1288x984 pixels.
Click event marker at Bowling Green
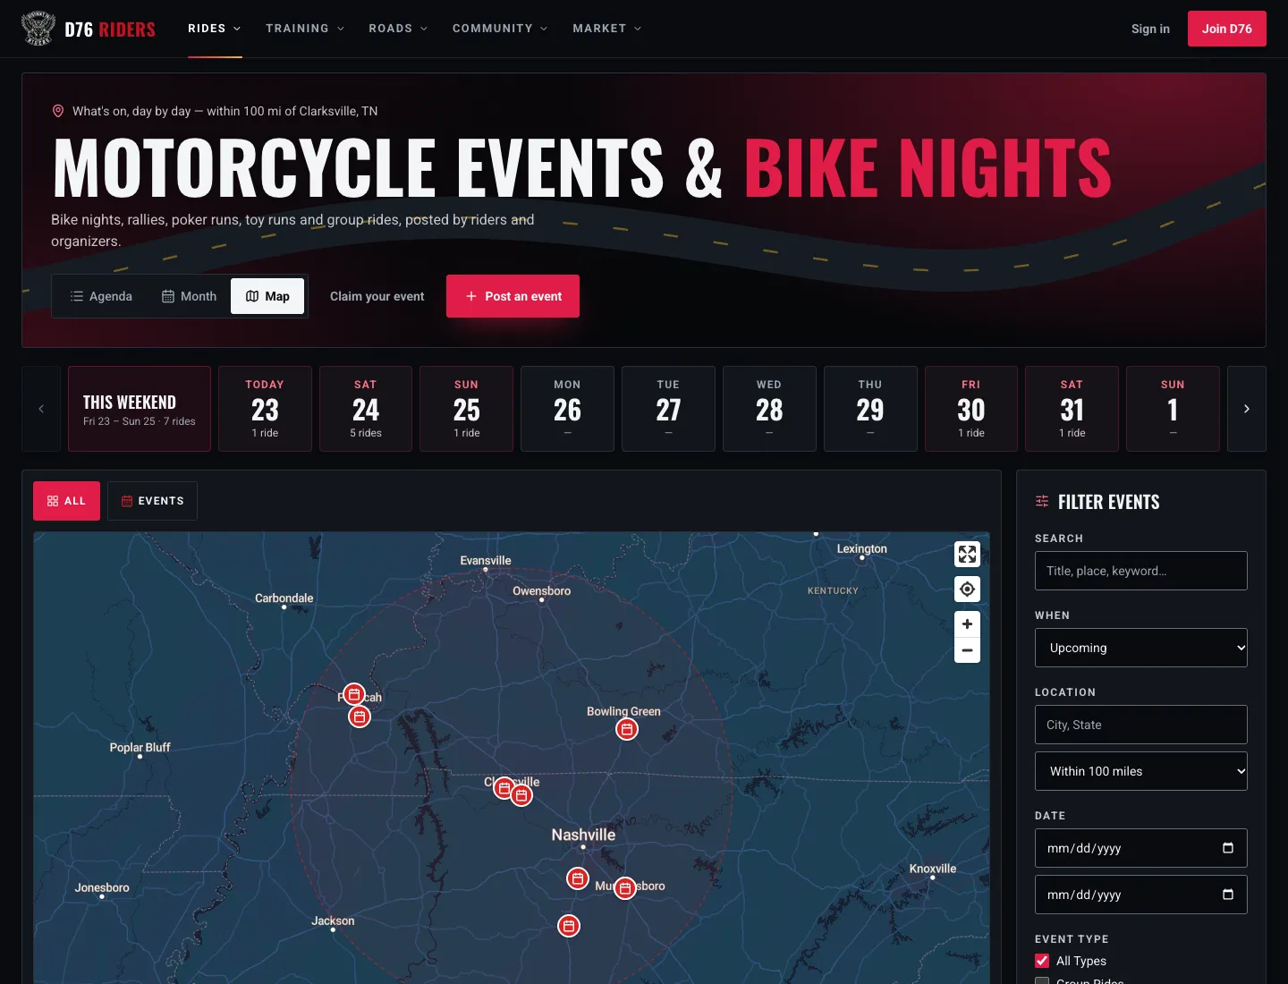click(x=627, y=730)
